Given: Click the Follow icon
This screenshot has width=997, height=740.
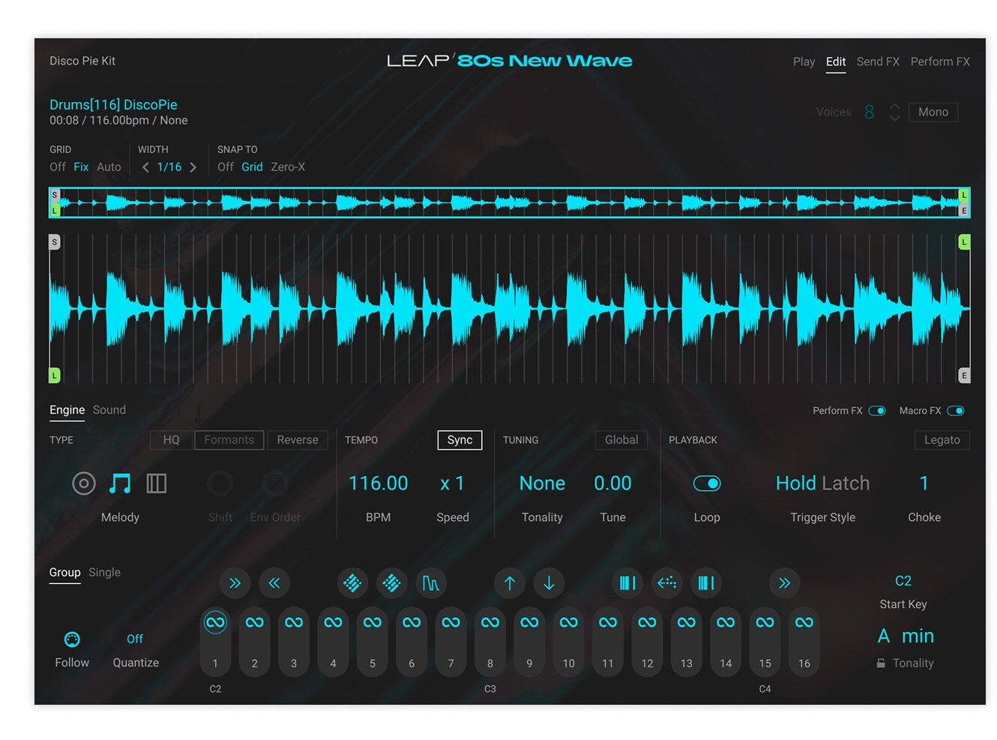Looking at the screenshot, I should (72, 640).
